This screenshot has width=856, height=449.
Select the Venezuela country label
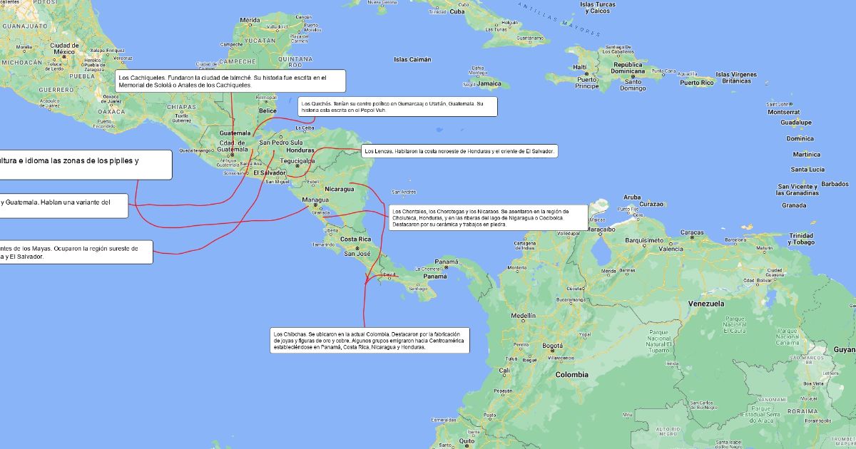tap(705, 304)
